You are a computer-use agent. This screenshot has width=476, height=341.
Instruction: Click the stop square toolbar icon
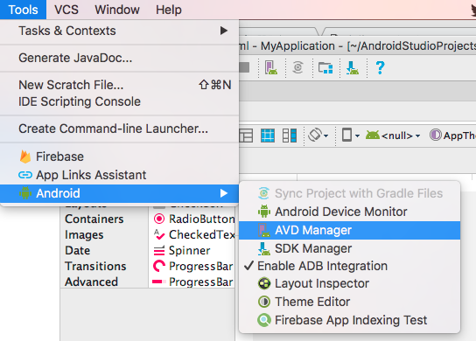click(x=244, y=67)
